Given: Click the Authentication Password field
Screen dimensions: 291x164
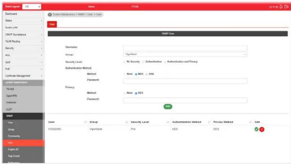Looking at the screenshot, I should coord(185,81).
